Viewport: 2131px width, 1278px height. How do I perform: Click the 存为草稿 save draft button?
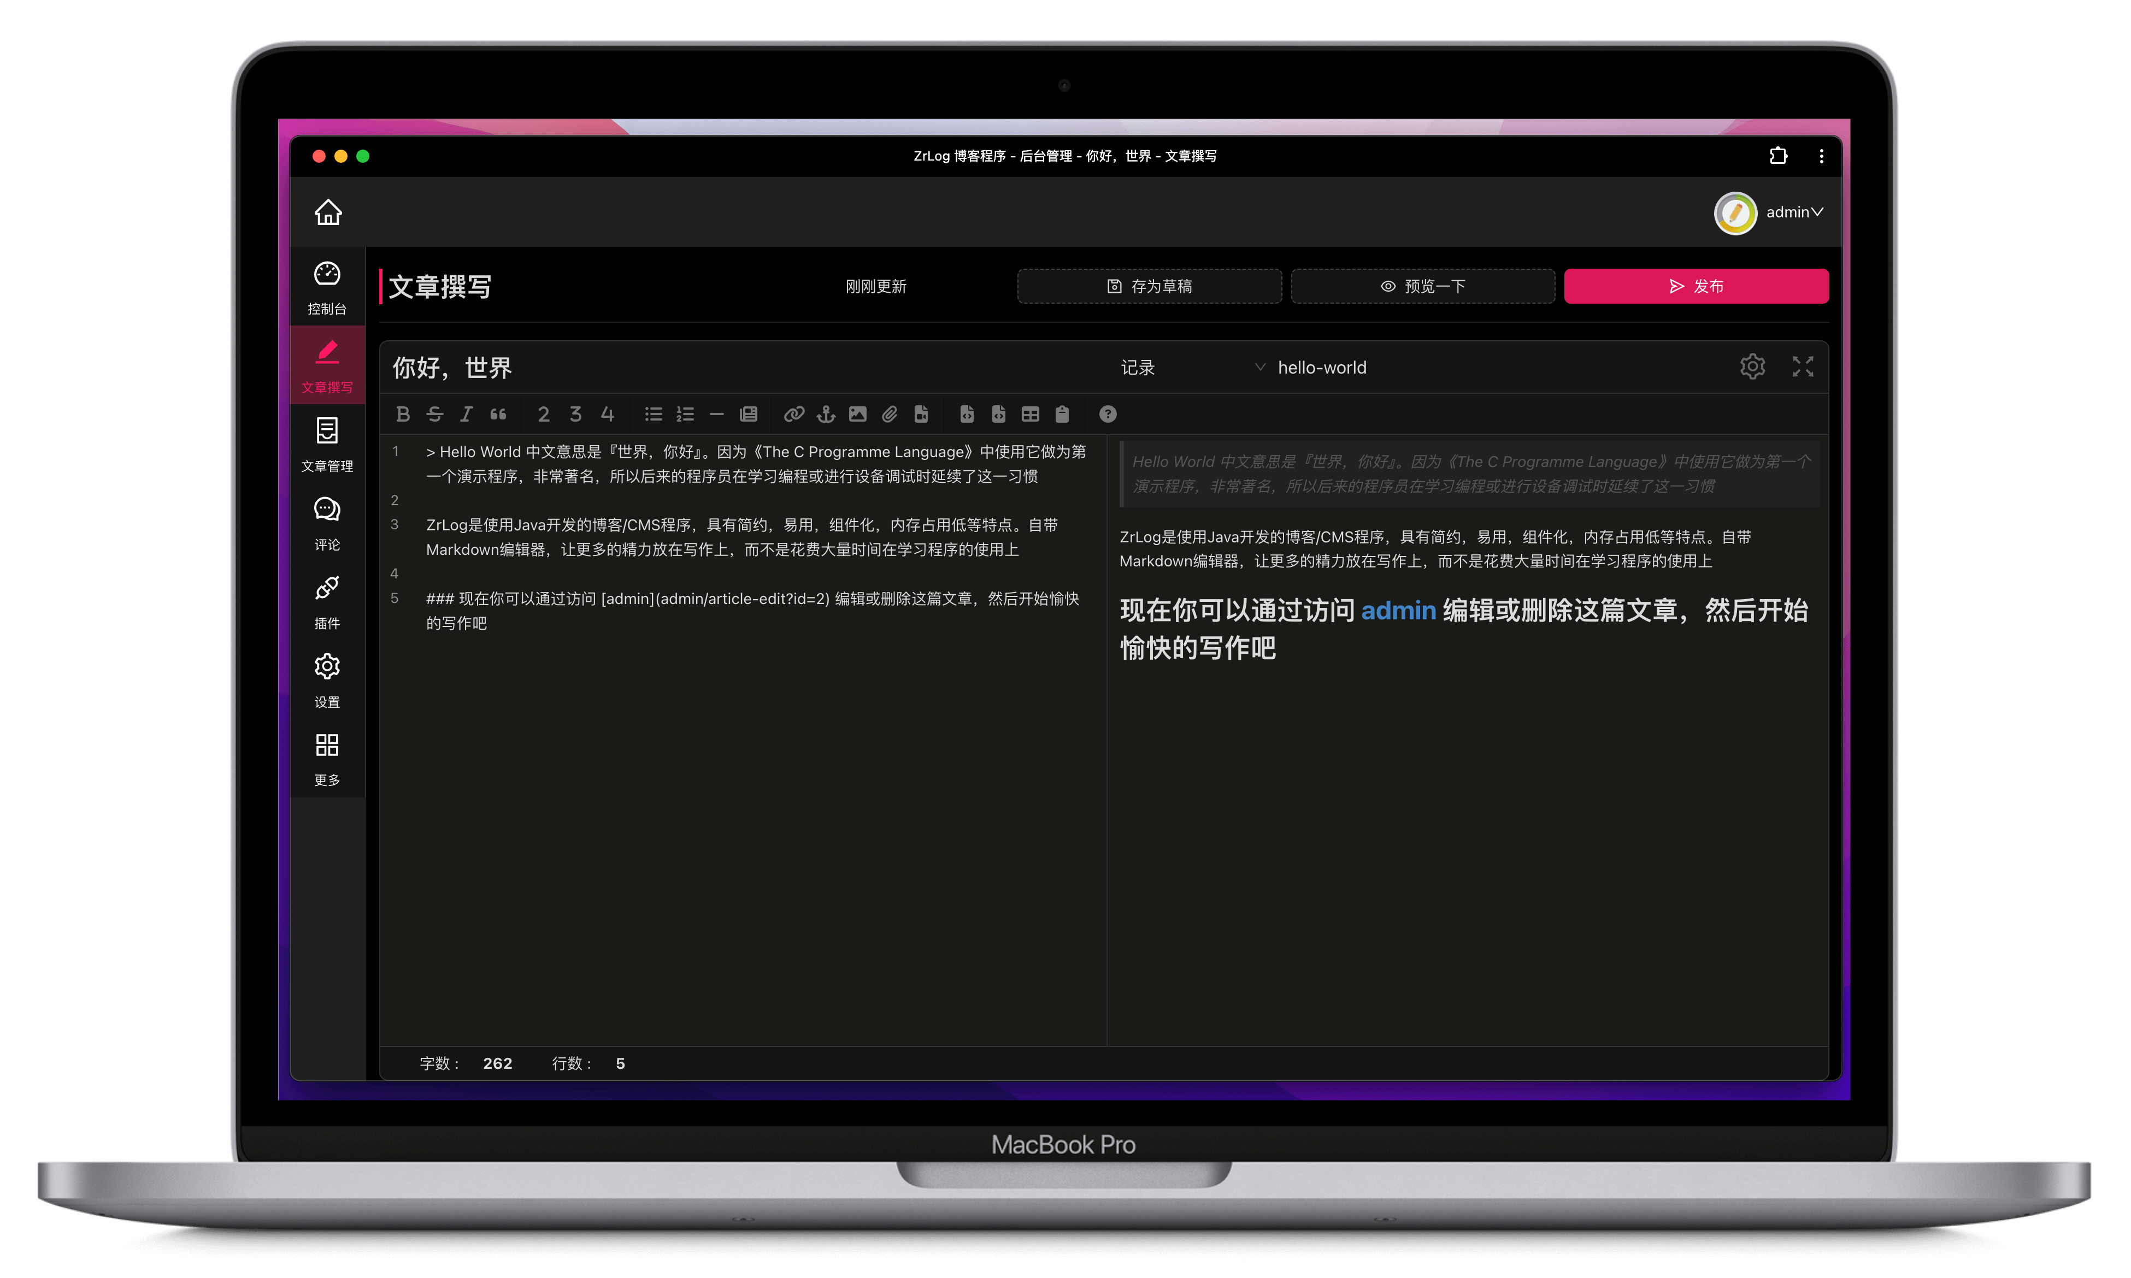1149,286
